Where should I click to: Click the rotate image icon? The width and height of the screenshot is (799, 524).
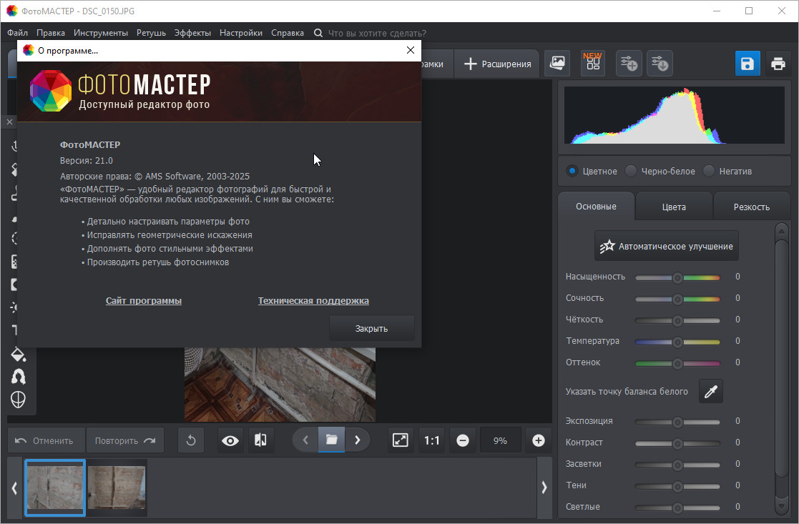[191, 440]
